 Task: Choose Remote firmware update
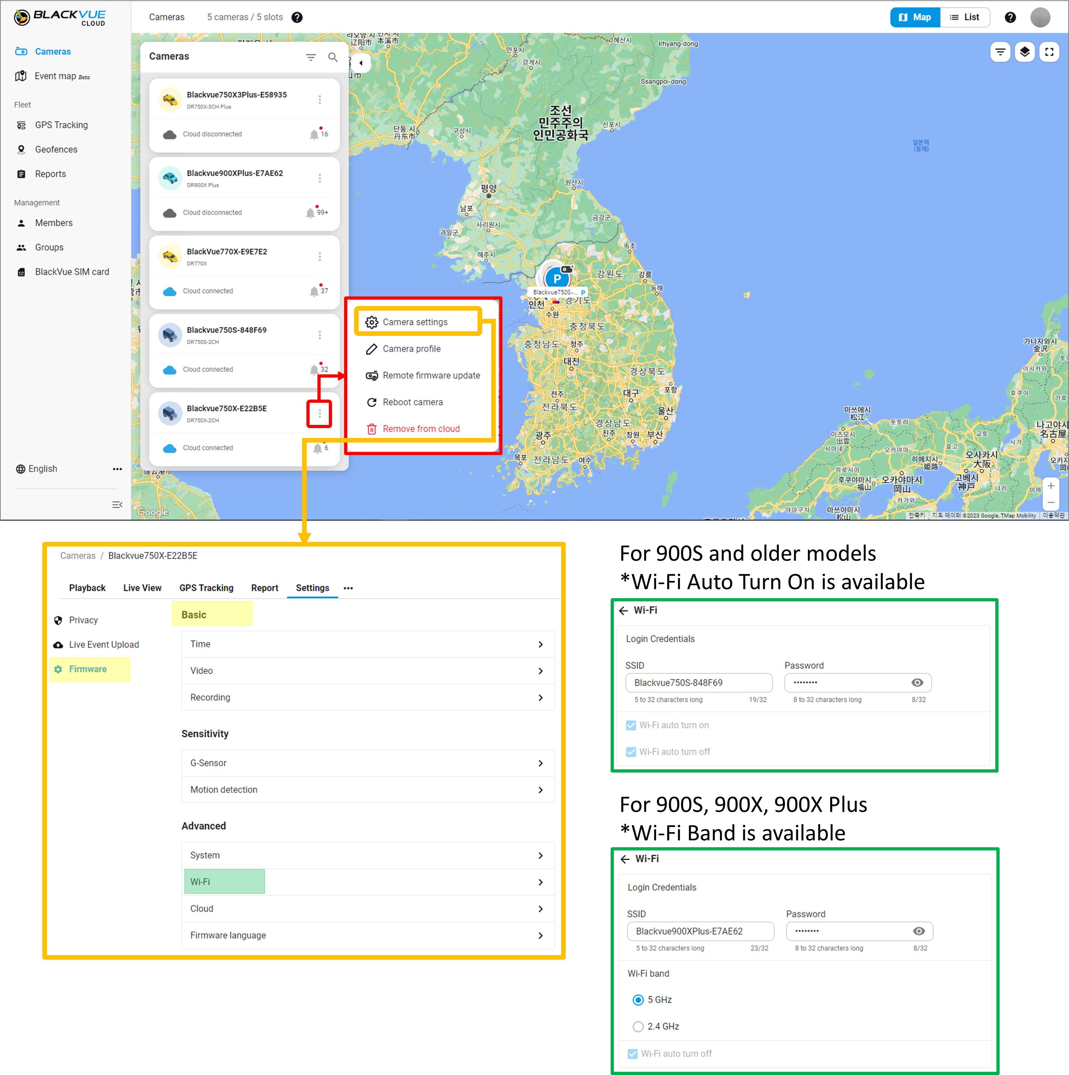422,375
